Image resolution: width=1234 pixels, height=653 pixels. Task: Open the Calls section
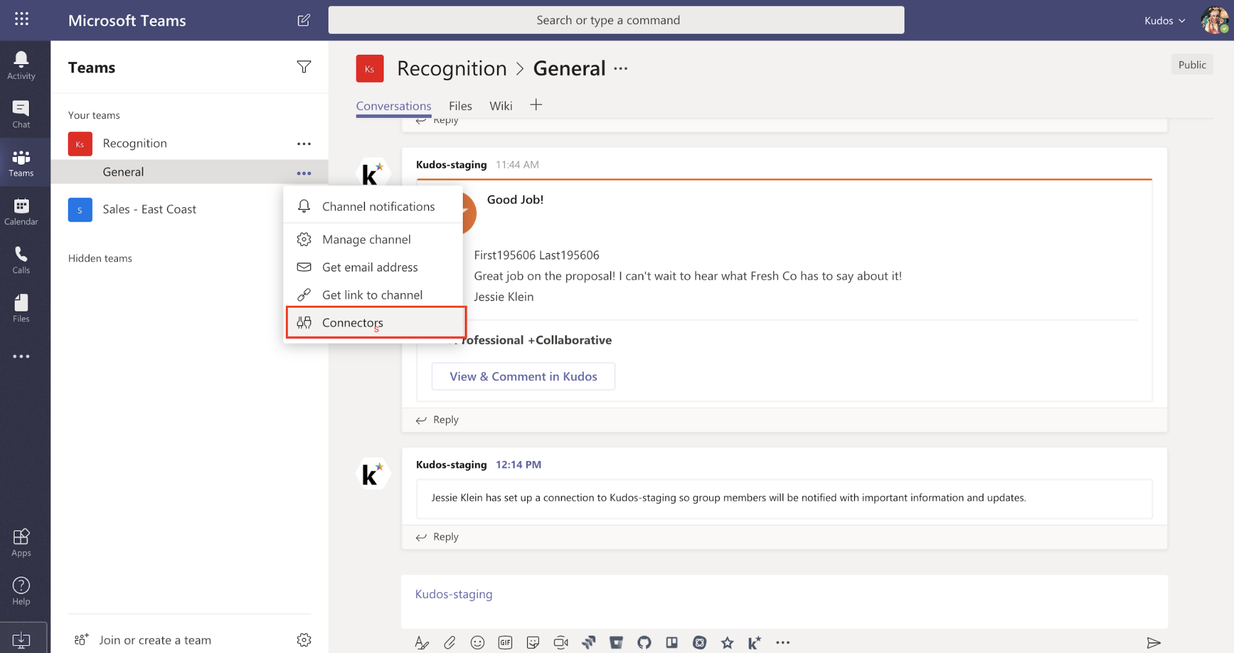pos(21,260)
